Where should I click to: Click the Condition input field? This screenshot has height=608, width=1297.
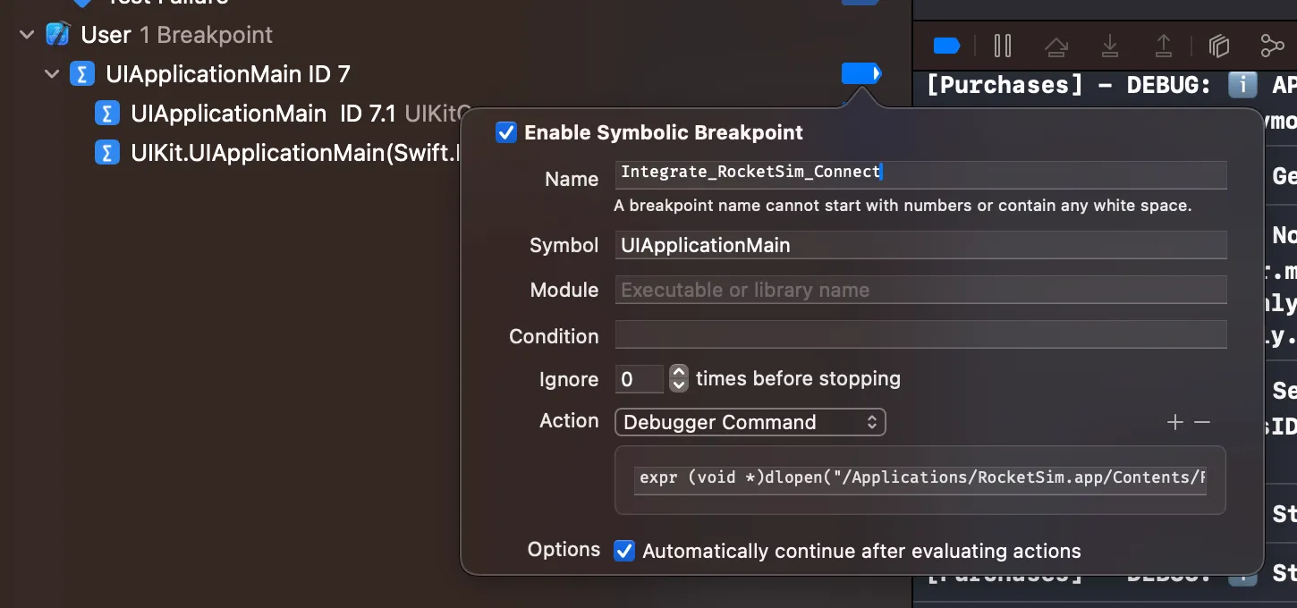(x=920, y=336)
